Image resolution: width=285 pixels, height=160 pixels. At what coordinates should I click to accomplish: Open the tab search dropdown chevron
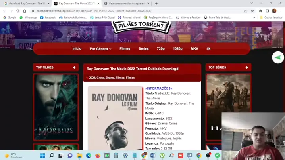252,3
